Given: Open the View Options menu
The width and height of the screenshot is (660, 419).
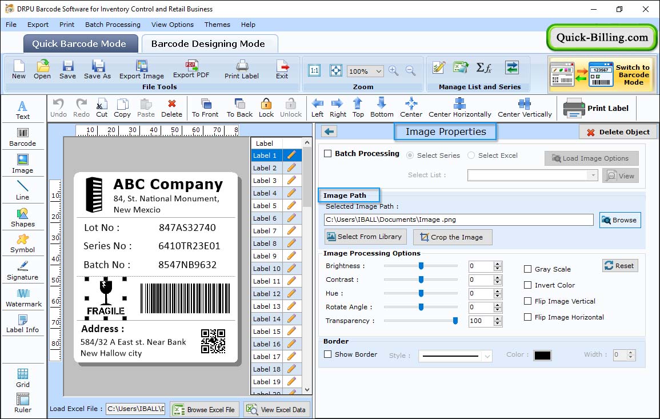Looking at the screenshot, I should [x=173, y=25].
